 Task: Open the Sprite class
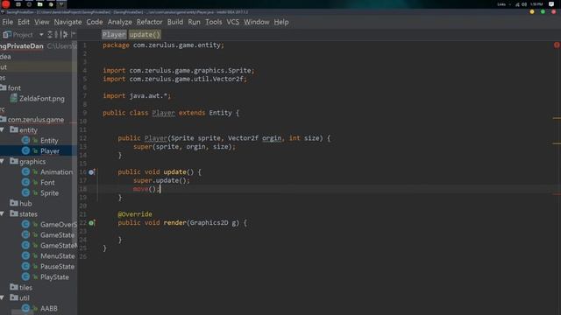tap(49, 193)
